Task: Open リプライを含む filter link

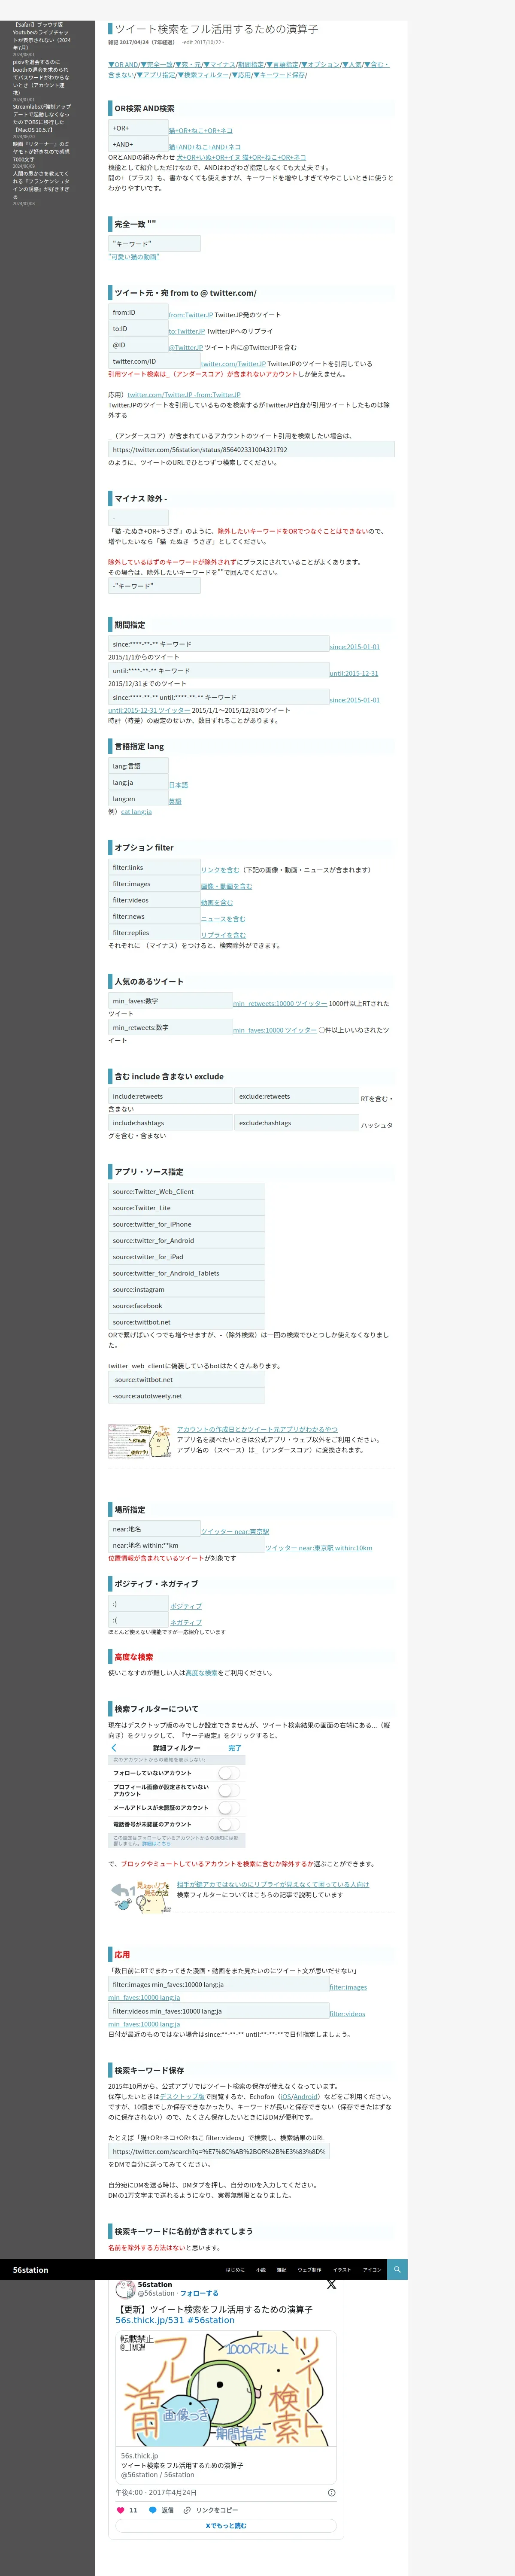Action: tap(223, 936)
